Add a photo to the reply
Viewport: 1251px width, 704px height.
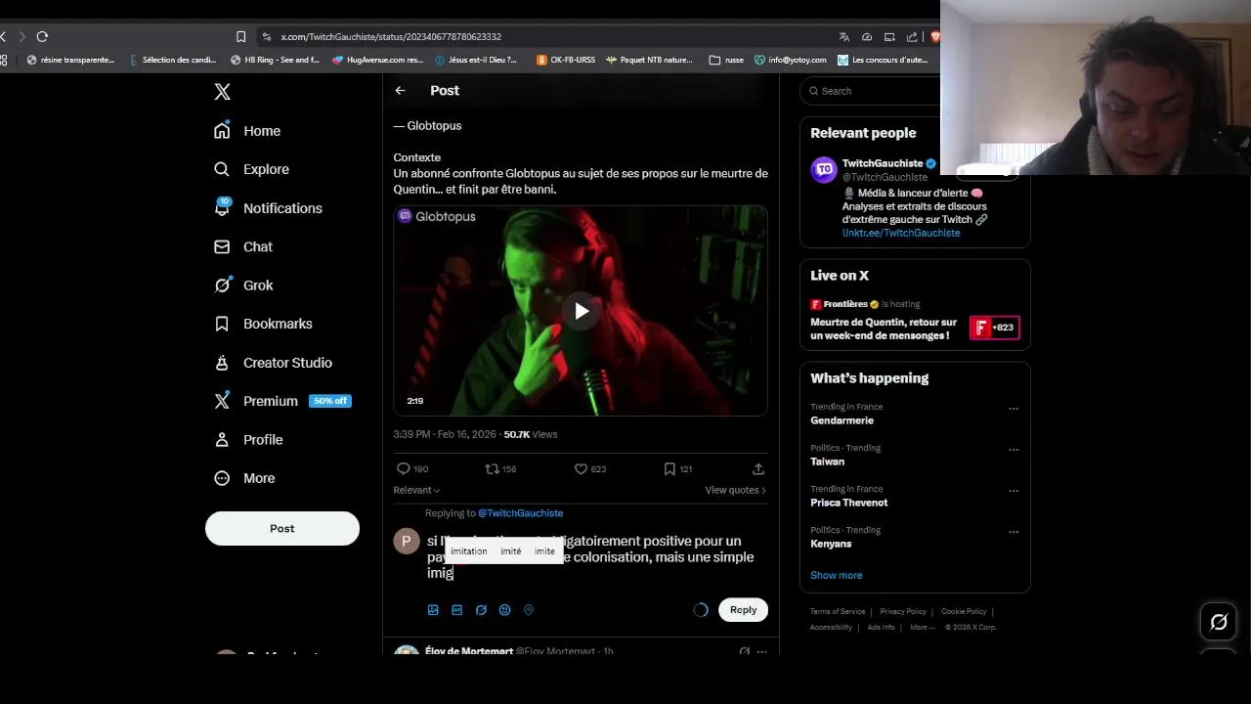(x=433, y=610)
